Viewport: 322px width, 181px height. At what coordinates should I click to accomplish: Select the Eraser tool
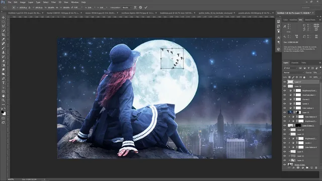pyautogui.click(x=4, y=61)
